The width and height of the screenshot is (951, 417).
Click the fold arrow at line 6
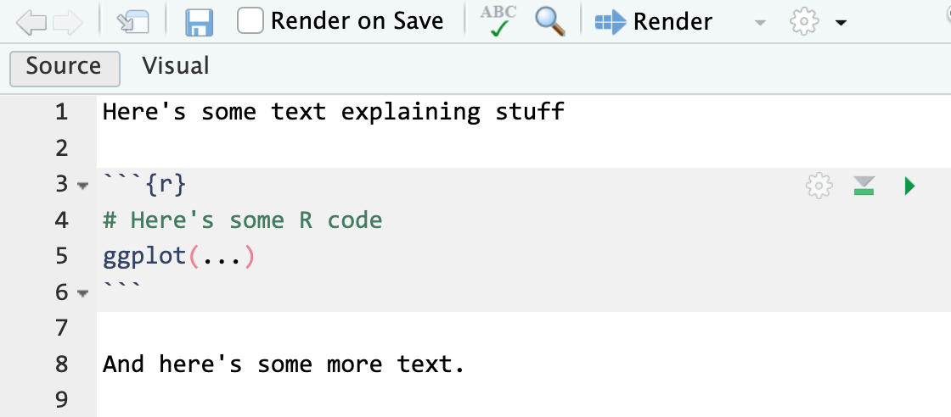pos(82,294)
